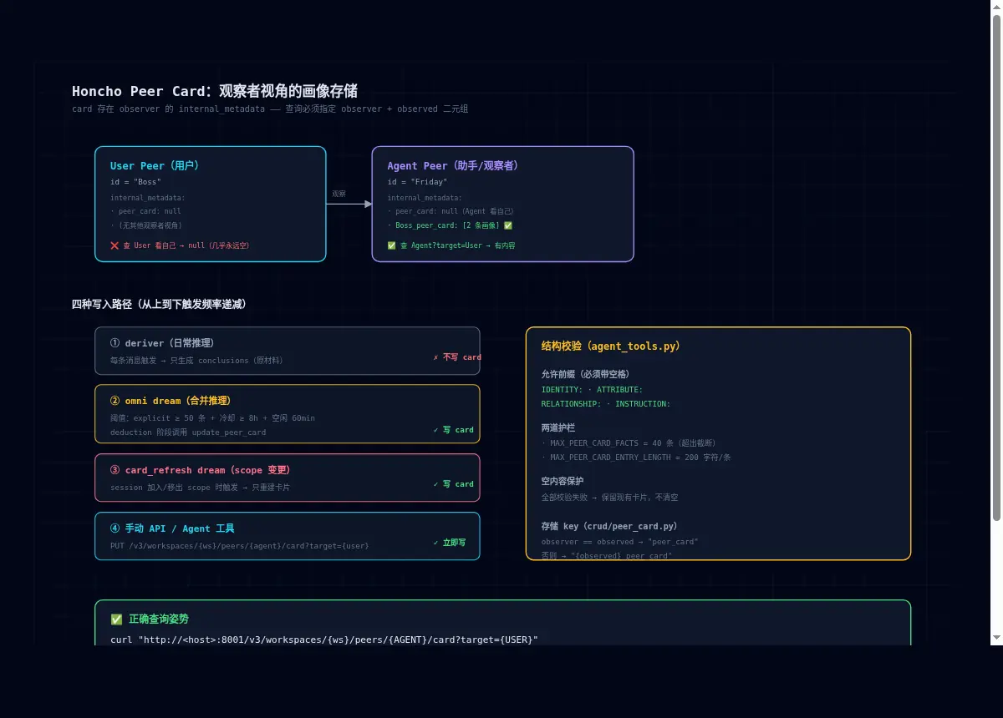The width and height of the screenshot is (1003, 718).
Task: Click the 'IDENTITY: · ATTRIBUTE:' prefix line
Action: [x=592, y=390]
